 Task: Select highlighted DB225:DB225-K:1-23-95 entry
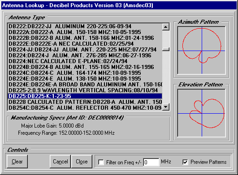coord(85,96)
